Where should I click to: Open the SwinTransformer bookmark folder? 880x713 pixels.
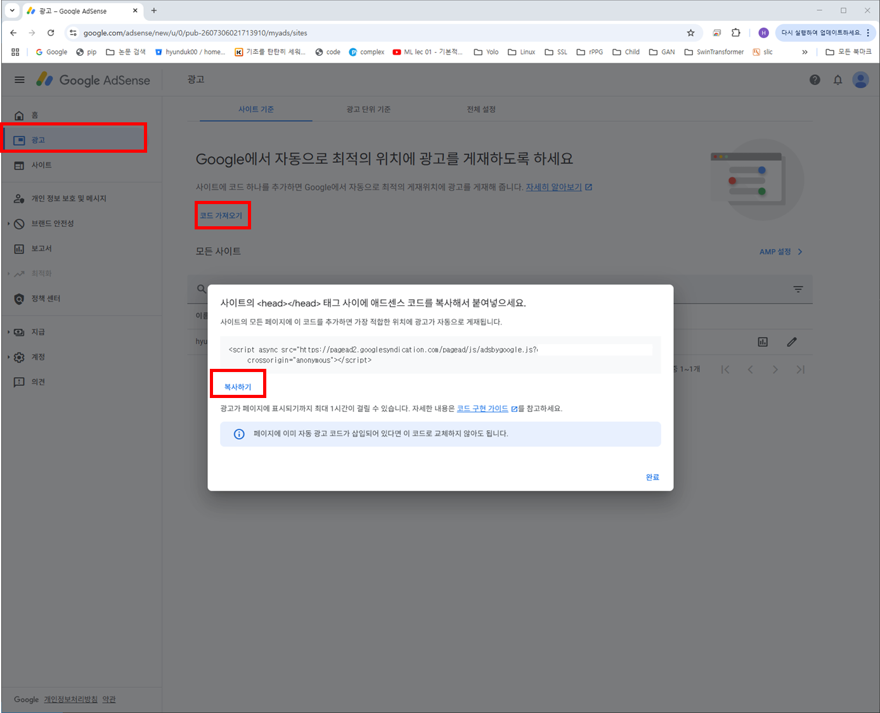[x=714, y=52]
